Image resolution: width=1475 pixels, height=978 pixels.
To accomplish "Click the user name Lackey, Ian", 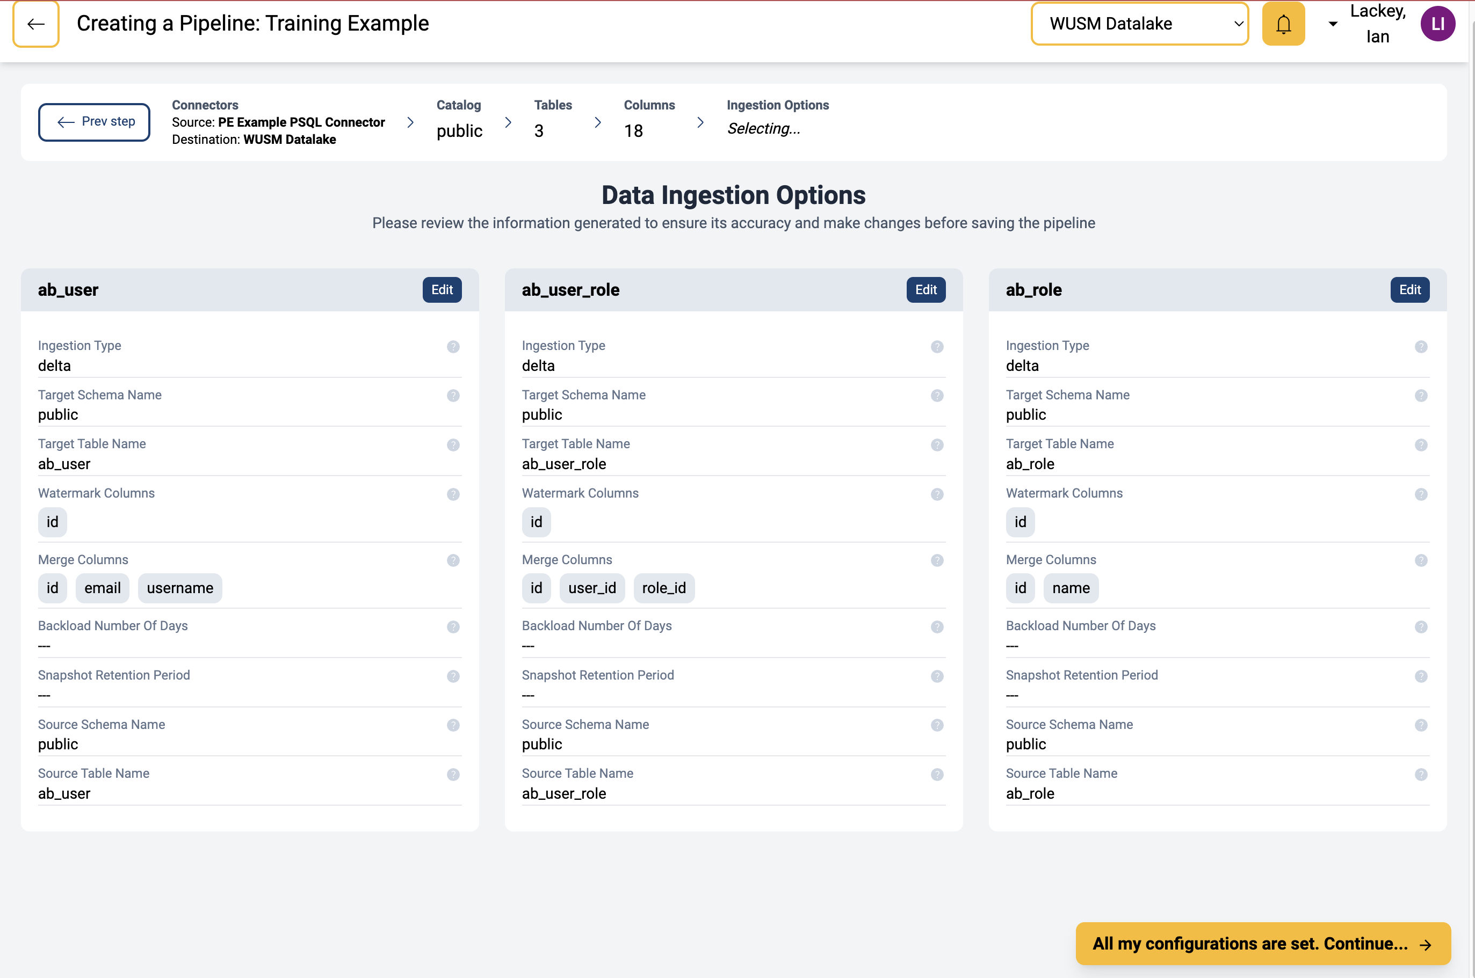I will tap(1378, 24).
